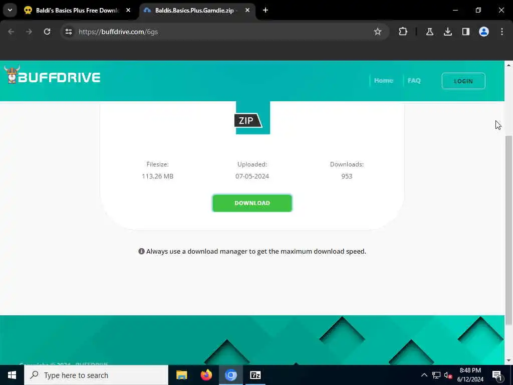Show hidden system tray icons
This screenshot has width=513, height=385.
coord(424,375)
